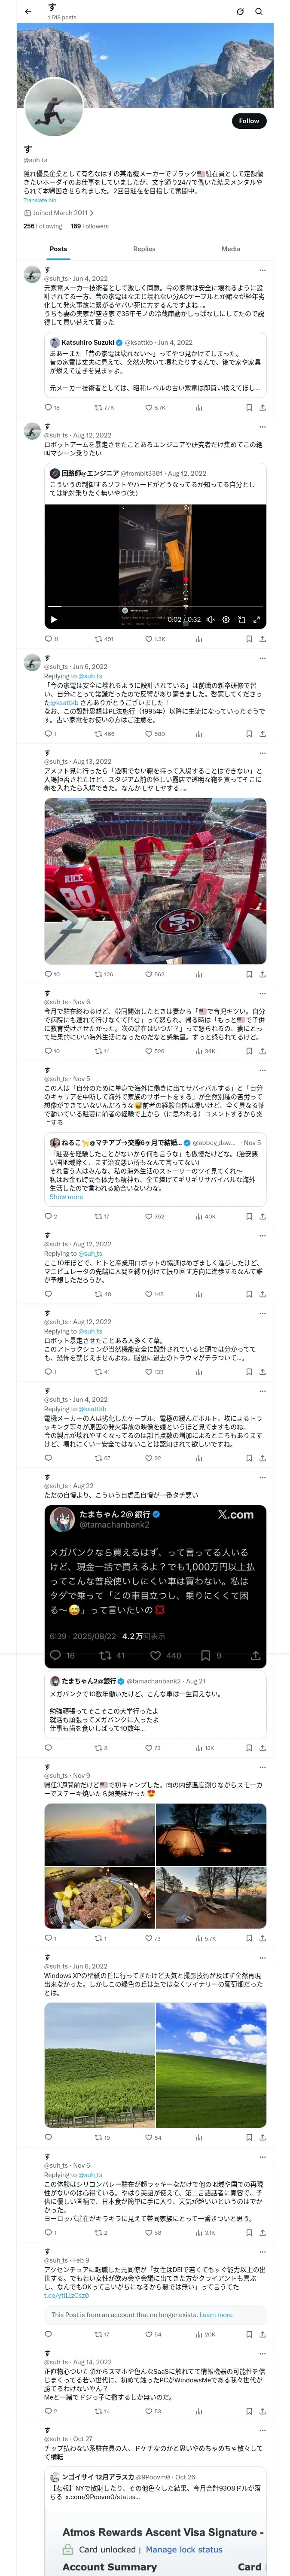Click Translate bio link
This screenshot has height=2576, width=290.
[x=40, y=200]
